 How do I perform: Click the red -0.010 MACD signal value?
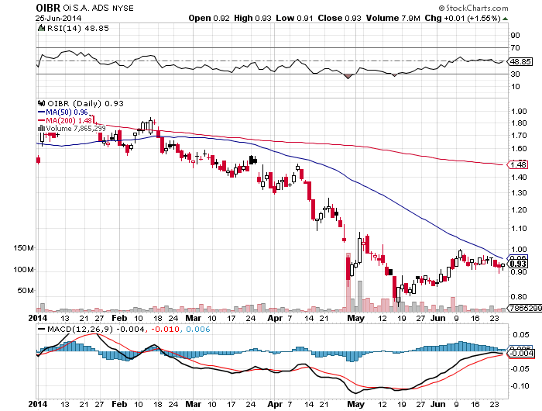click(164, 329)
